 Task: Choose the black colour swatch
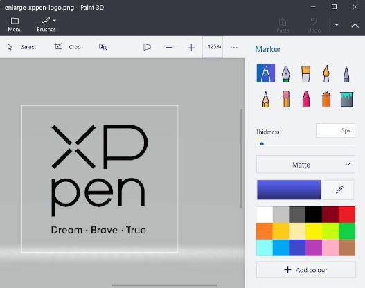pyautogui.click(x=314, y=215)
